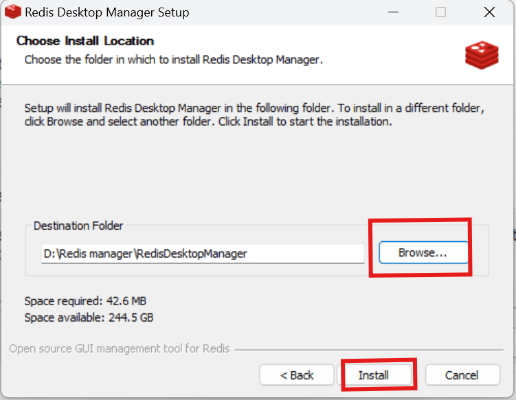Start installation with the Install button
The height and width of the screenshot is (400, 516).
coord(374,375)
